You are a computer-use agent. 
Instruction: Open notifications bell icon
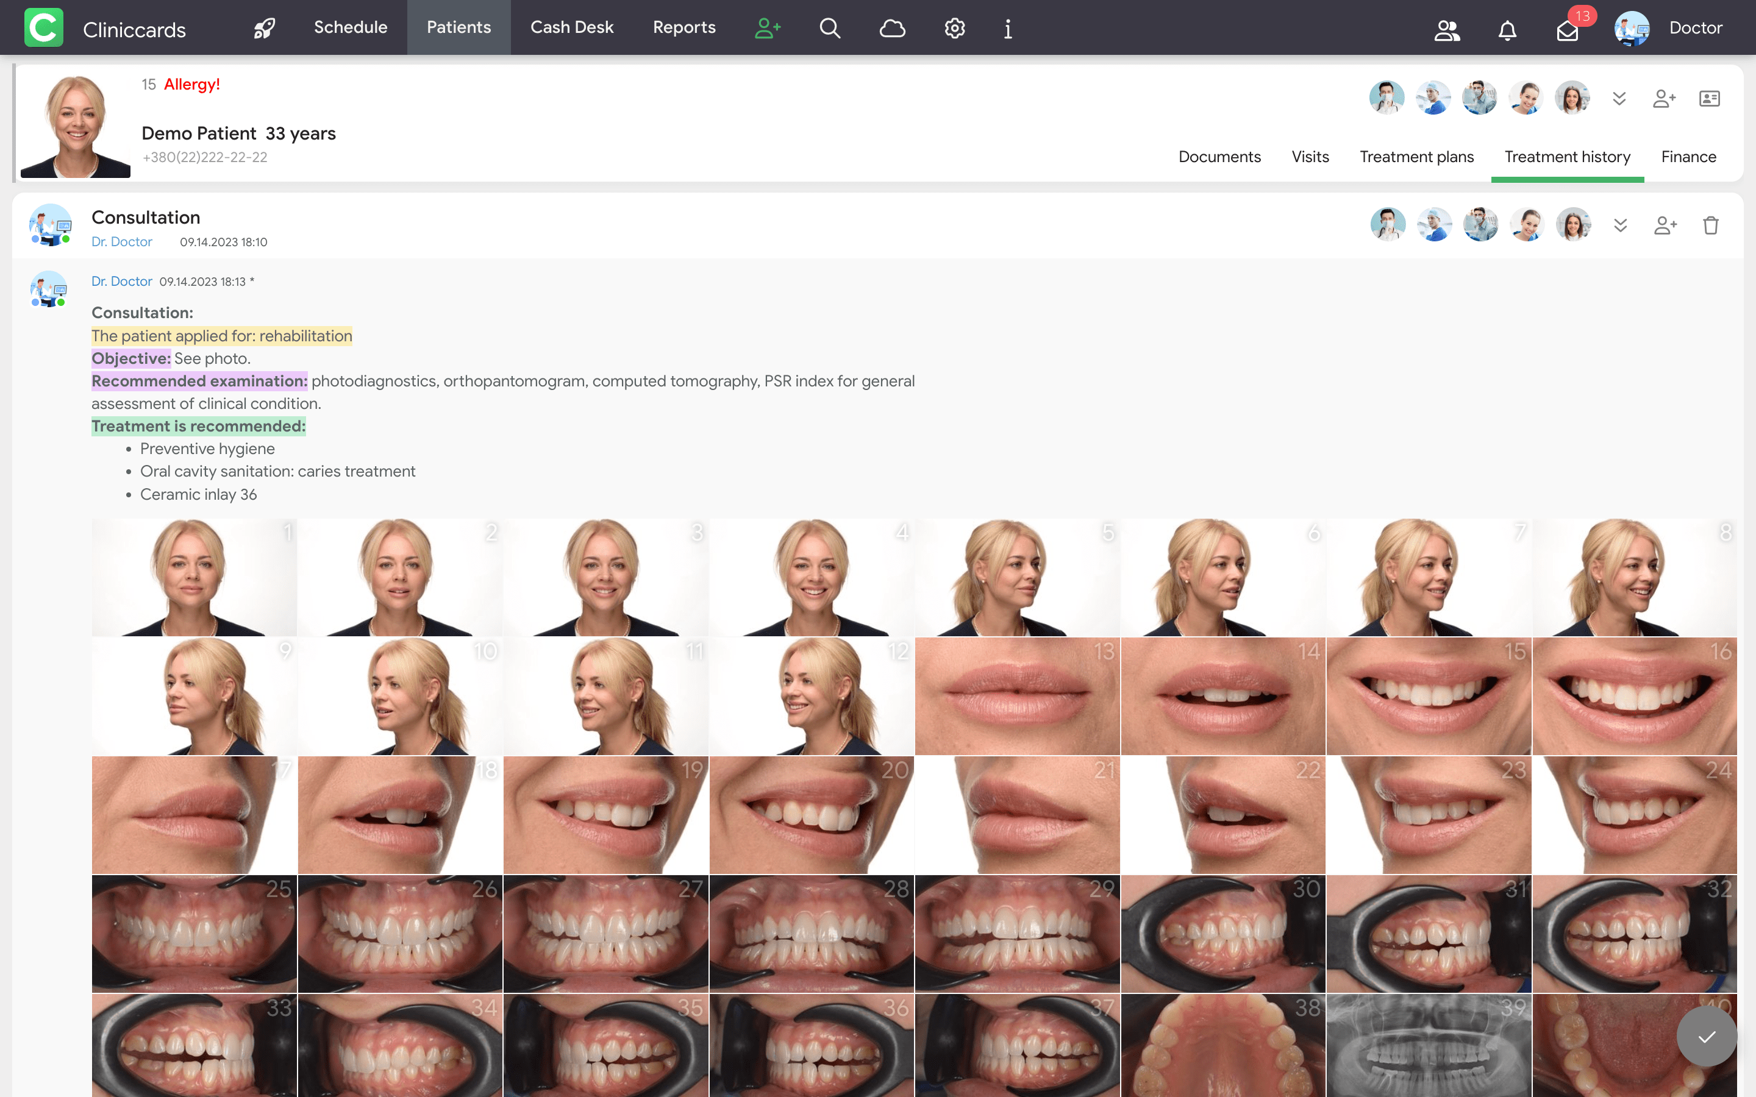tap(1507, 30)
